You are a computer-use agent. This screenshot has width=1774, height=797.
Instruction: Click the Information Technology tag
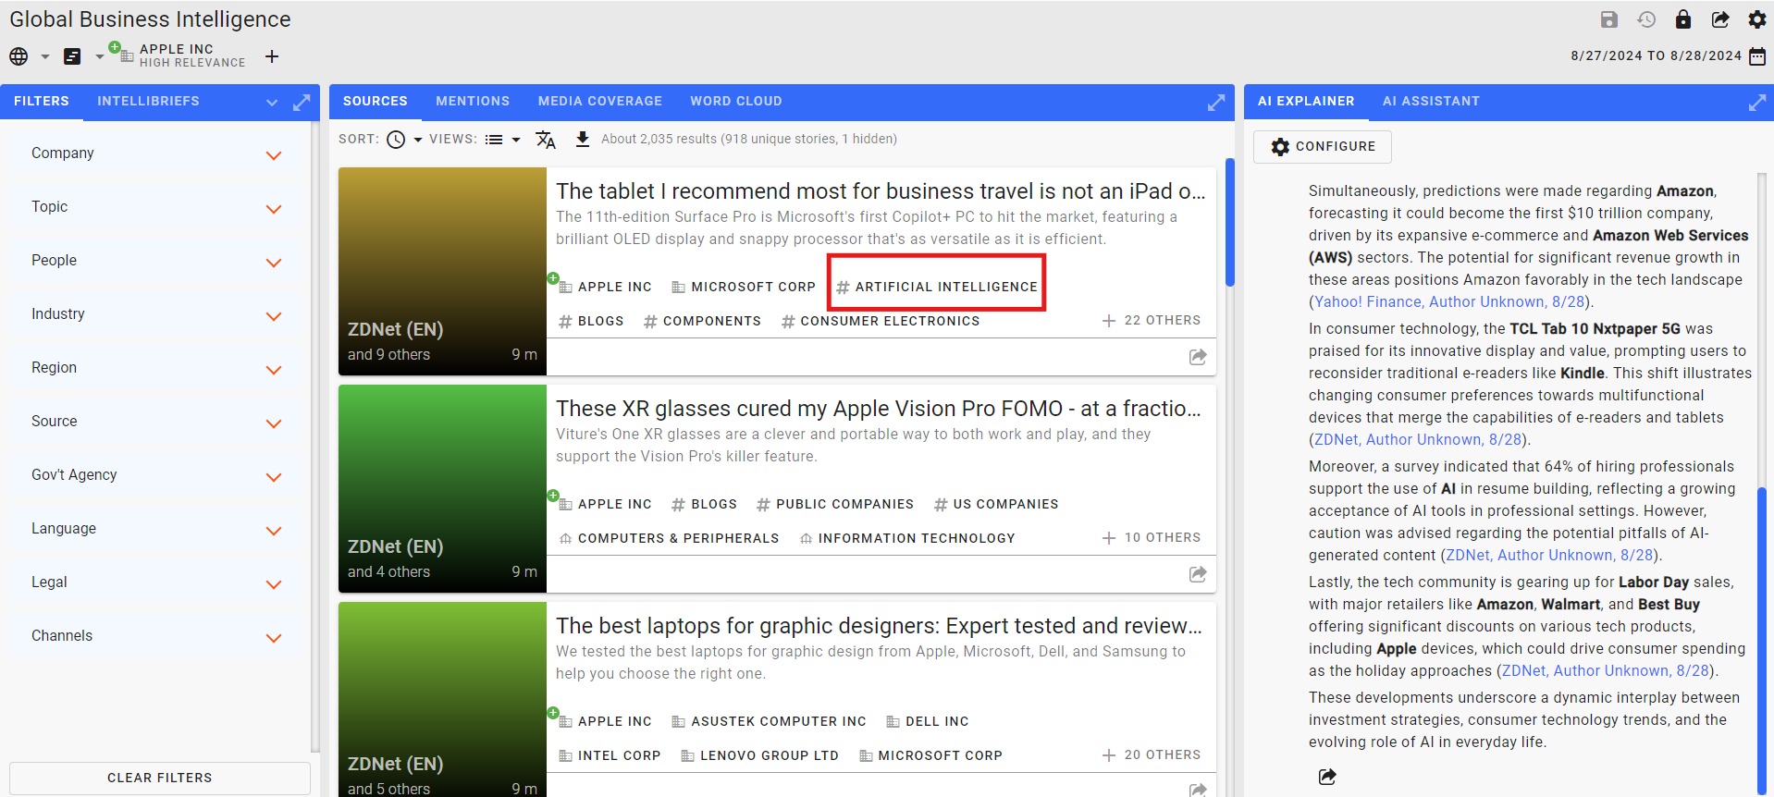[x=907, y=538]
